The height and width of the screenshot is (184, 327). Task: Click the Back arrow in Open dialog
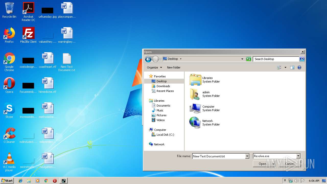click(148, 59)
